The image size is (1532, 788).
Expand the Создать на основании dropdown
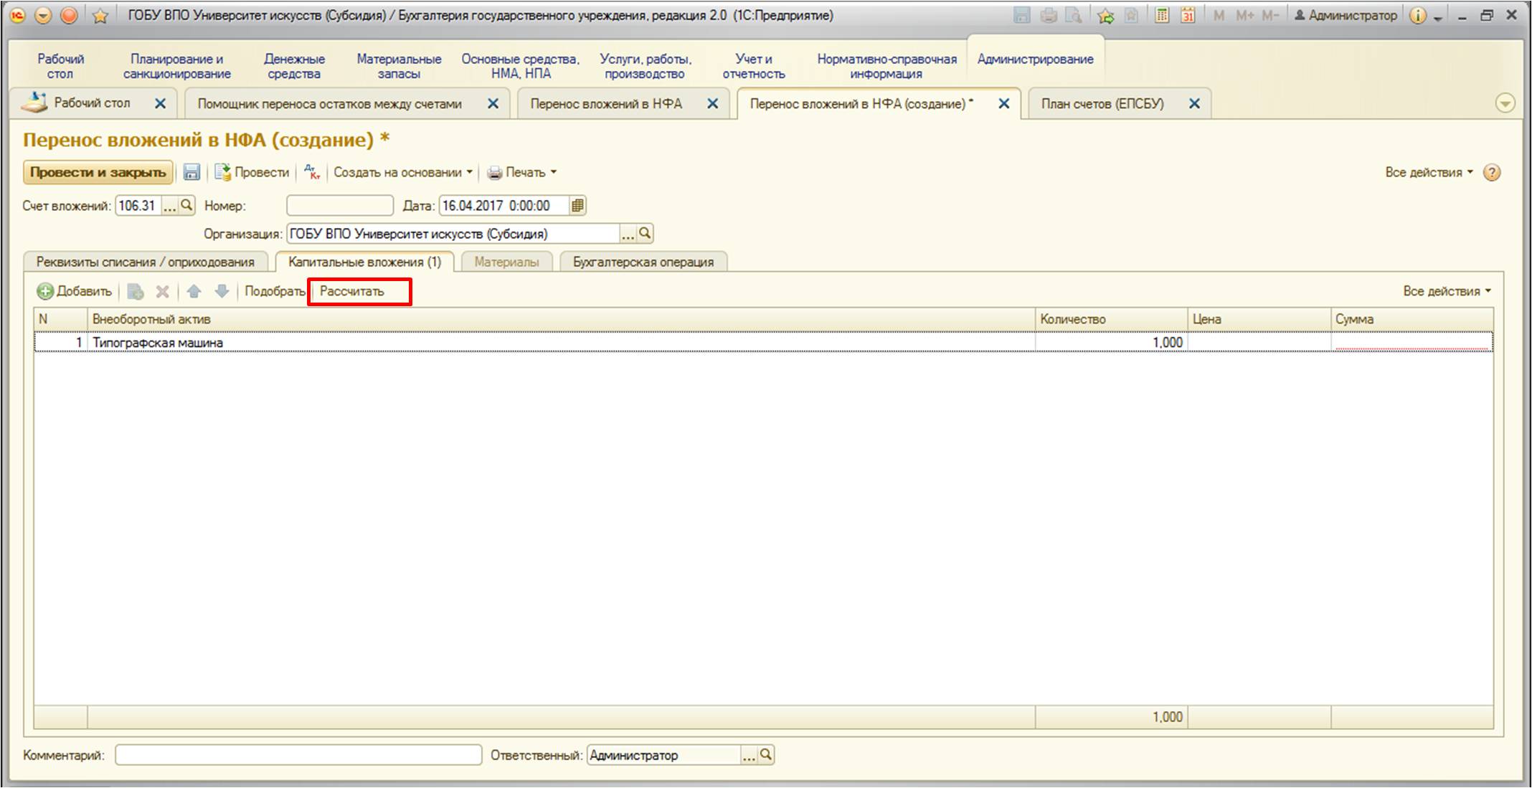[403, 172]
